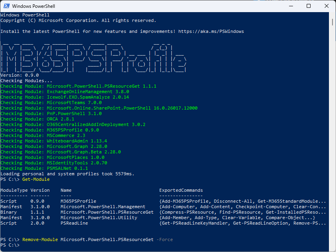Click 'Microsoft.PowerShell.Management' in the Name column
This screenshot has height=252, width=336.
pos(103,207)
